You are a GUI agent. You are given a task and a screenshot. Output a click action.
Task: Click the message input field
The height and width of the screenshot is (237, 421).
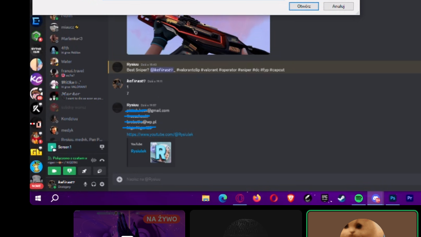261,179
